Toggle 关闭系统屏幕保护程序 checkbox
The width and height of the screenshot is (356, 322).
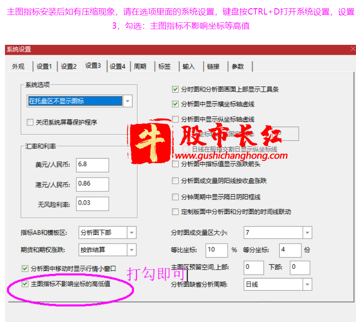30,122
